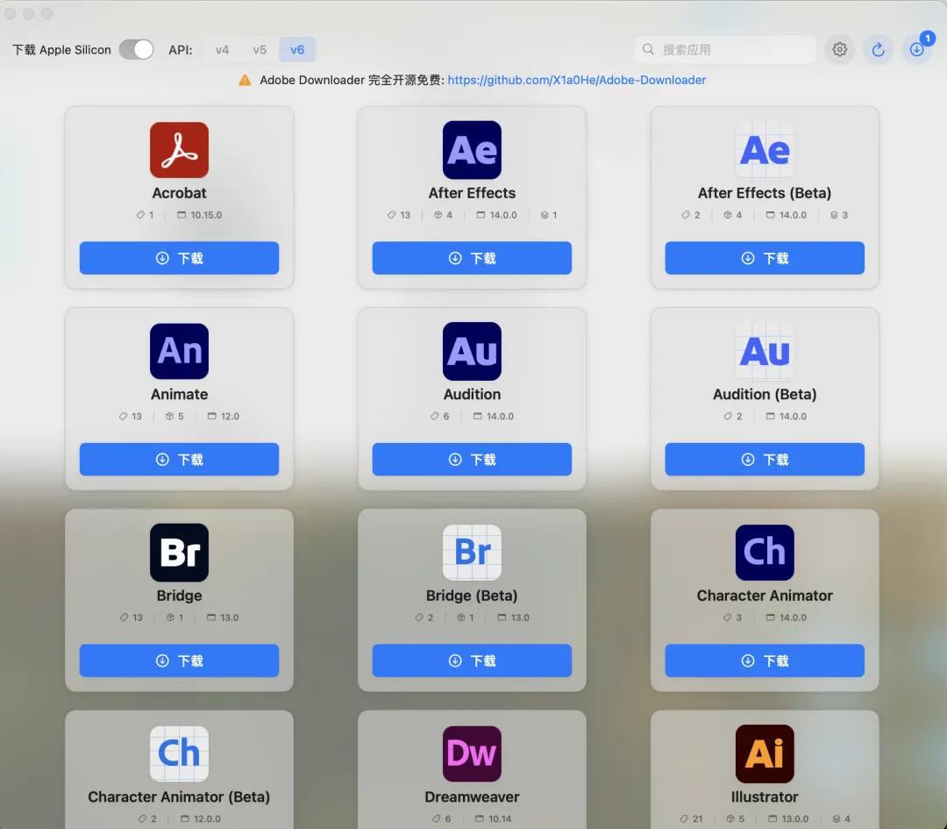Download After Effects (Beta)

click(x=765, y=258)
